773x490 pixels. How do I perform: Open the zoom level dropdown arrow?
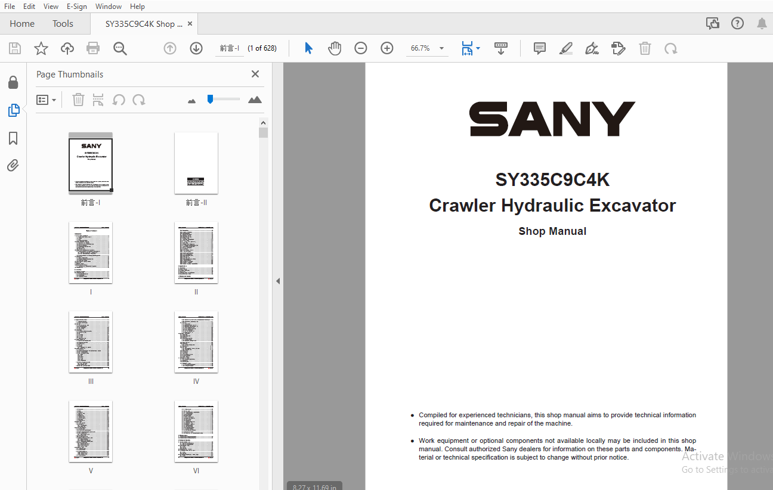point(441,48)
